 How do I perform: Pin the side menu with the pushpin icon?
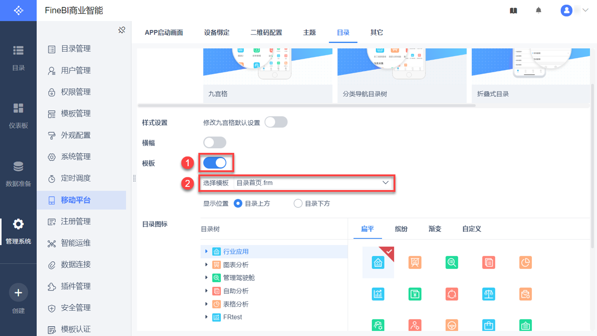click(x=122, y=30)
